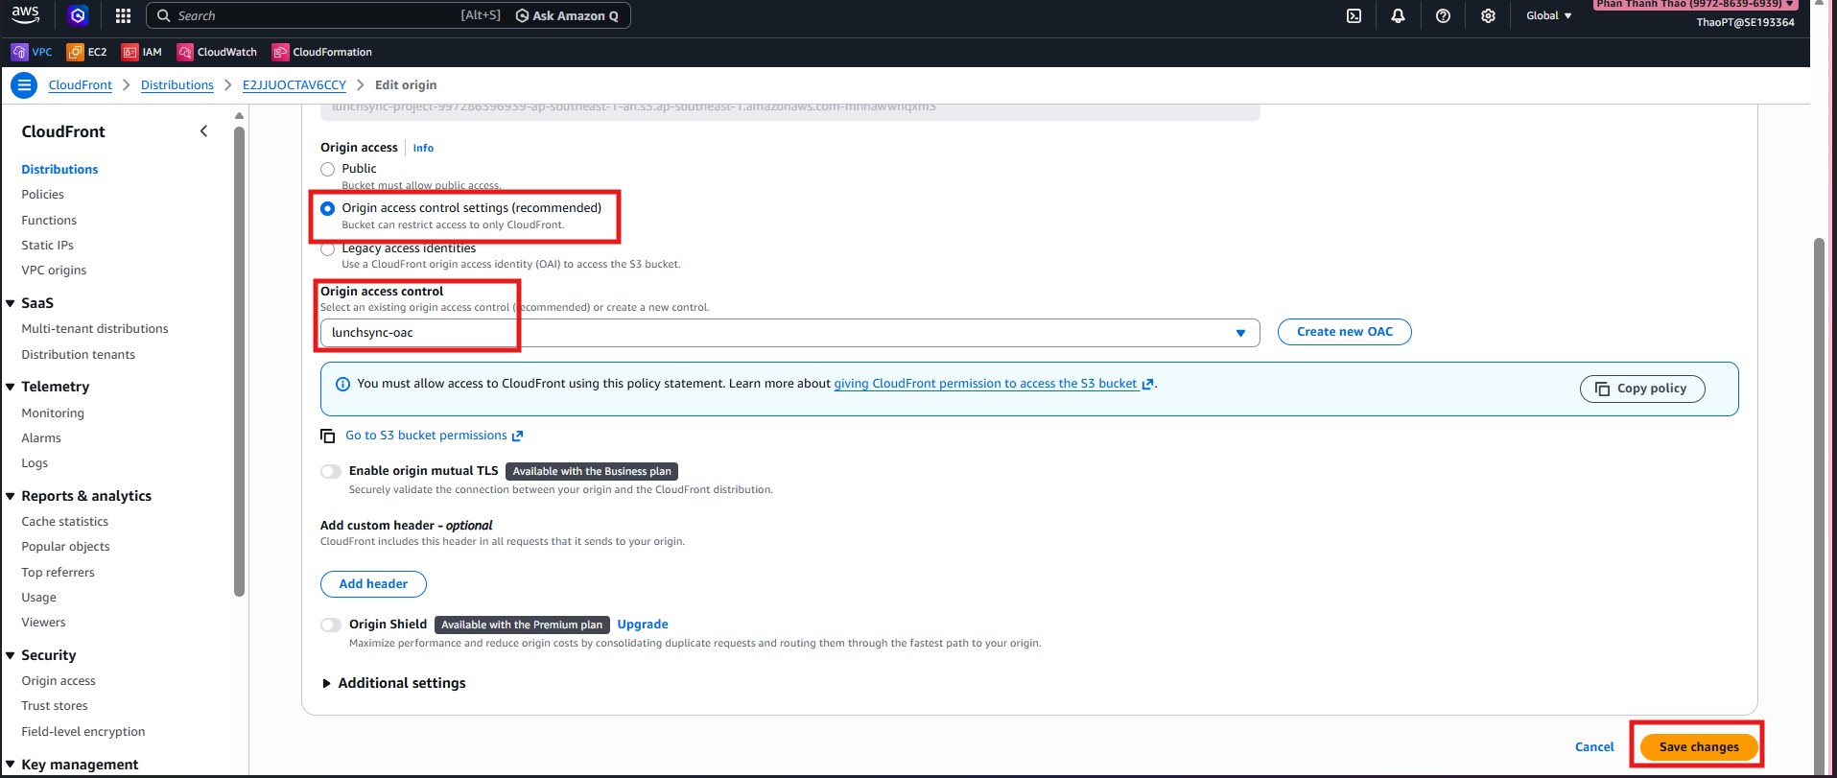Open Static IPs in sidebar

coord(47,245)
